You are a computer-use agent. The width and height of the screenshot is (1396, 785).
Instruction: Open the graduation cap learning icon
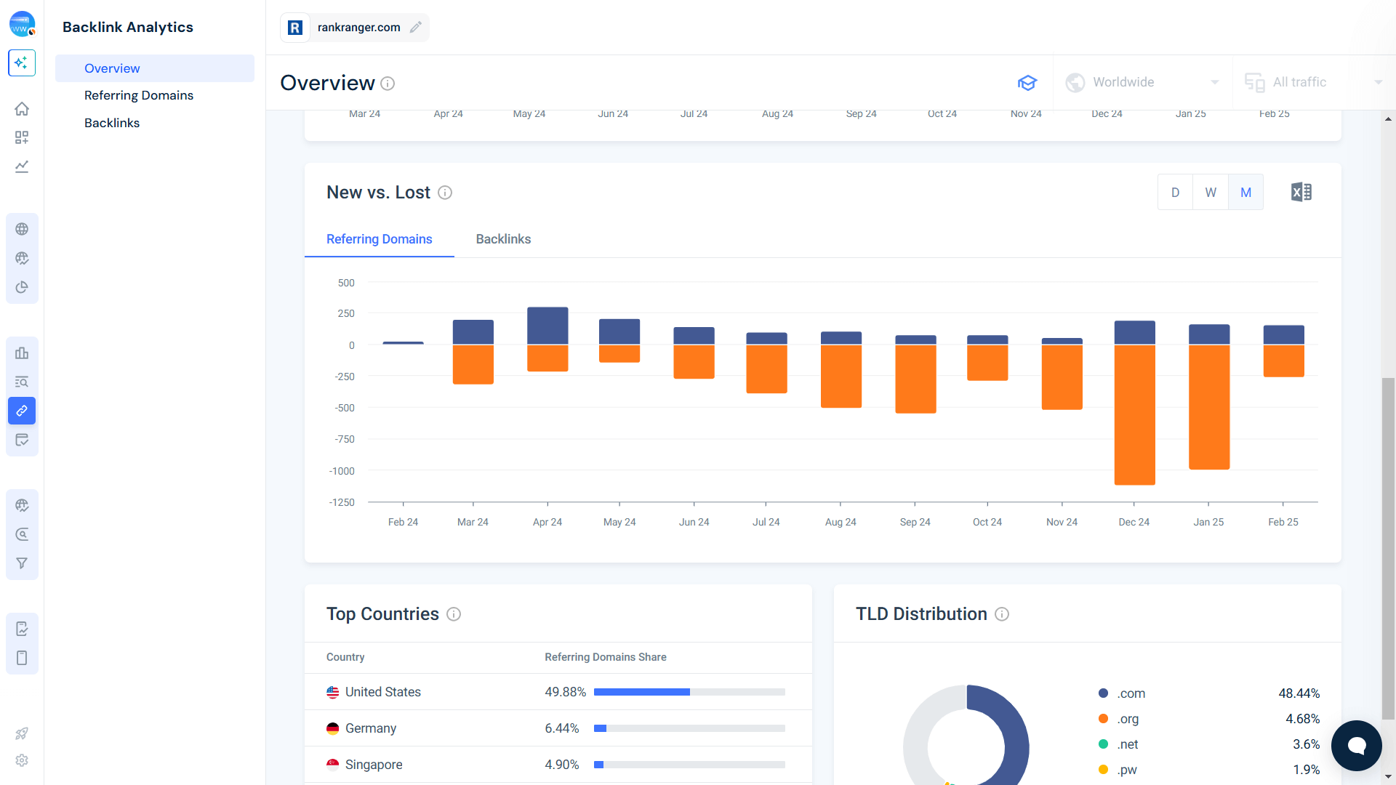[1027, 83]
